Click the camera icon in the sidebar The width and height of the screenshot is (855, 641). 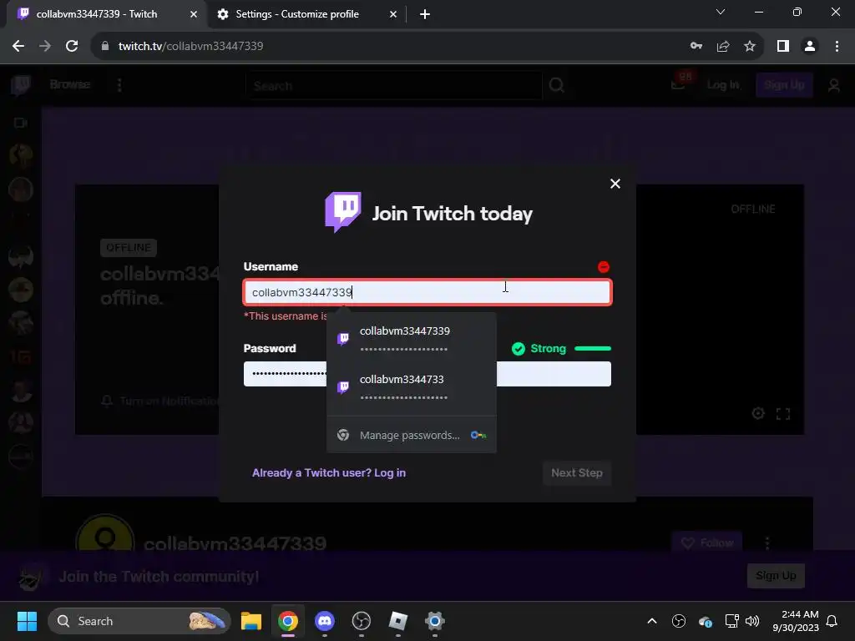tap(21, 123)
